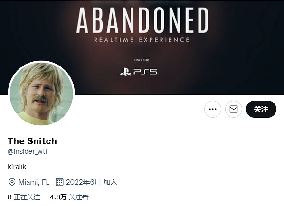The width and height of the screenshot is (284, 206).
Task: Follow The Snitch with the 关注 button
Action: (261, 109)
